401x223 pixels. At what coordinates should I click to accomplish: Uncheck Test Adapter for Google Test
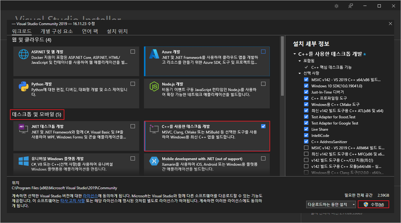306,123
